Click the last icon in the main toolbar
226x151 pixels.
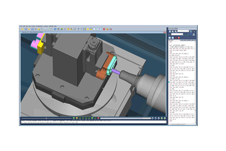click(x=111, y=29)
